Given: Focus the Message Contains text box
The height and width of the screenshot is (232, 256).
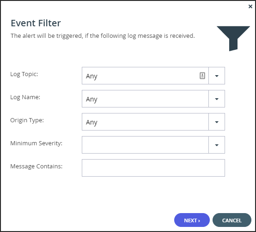Looking at the screenshot, I should click(x=153, y=168).
